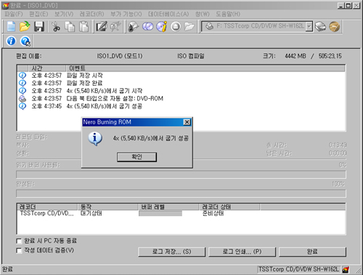Click the Eject disc round icon
This screenshot has width=363, height=275.
[x=176, y=26]
